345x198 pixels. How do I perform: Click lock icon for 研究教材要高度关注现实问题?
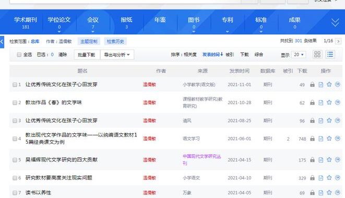(312, 178)
